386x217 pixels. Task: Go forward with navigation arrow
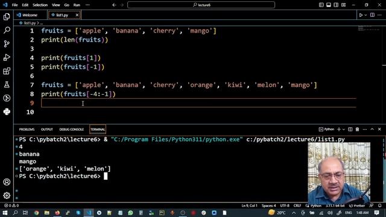[x=122, y=5]
